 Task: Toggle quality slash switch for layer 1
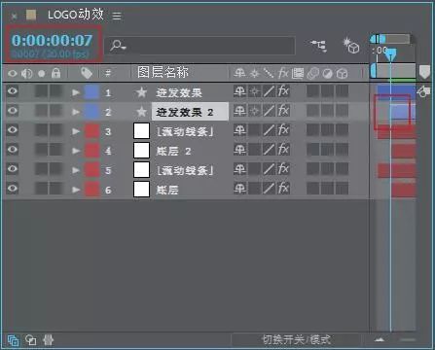(269, 91)
